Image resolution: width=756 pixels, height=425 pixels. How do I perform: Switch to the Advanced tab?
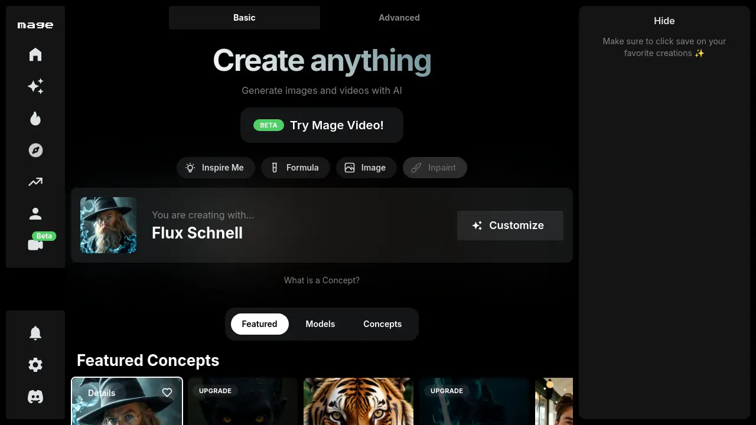coord(399,18)
